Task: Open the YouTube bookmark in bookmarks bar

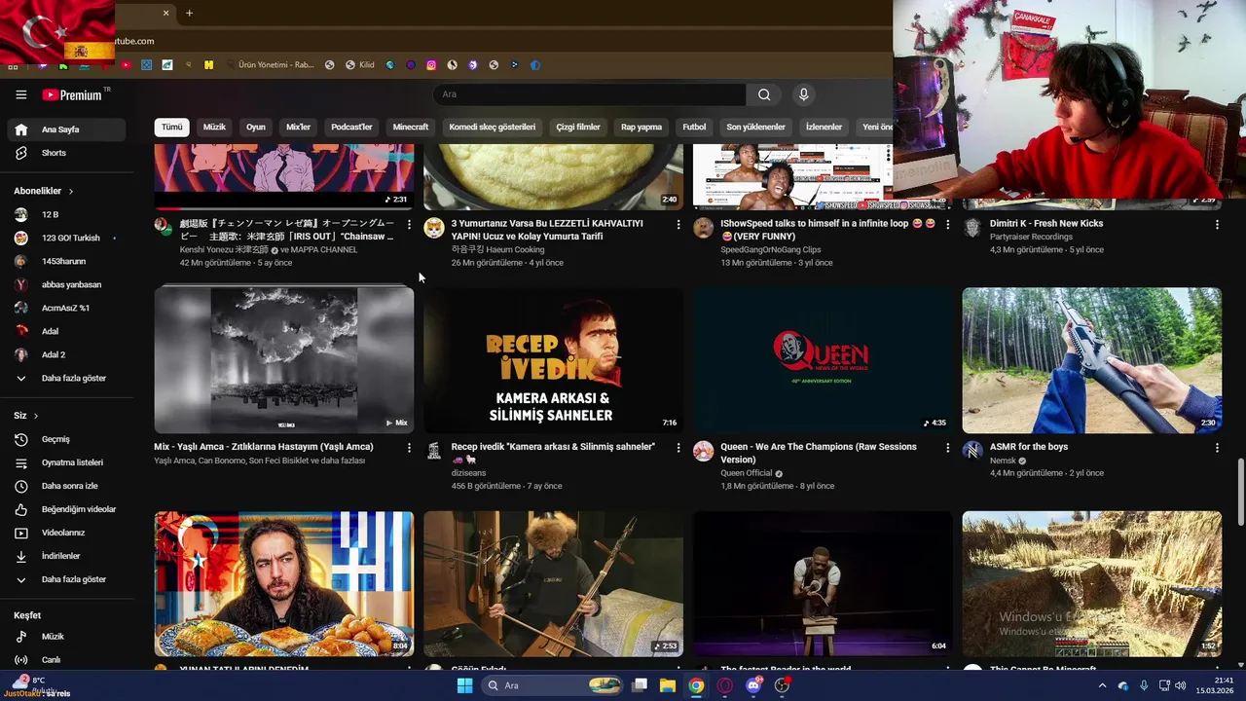Action: click(x=126, y=65)
